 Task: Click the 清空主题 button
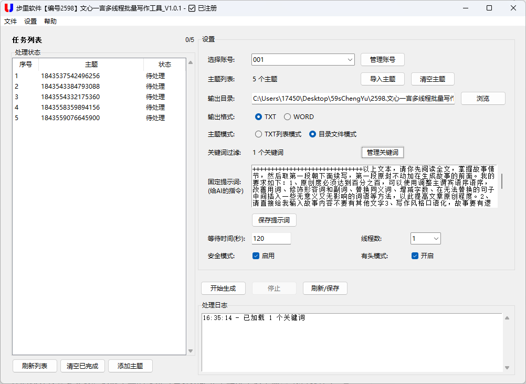point(433,79)
